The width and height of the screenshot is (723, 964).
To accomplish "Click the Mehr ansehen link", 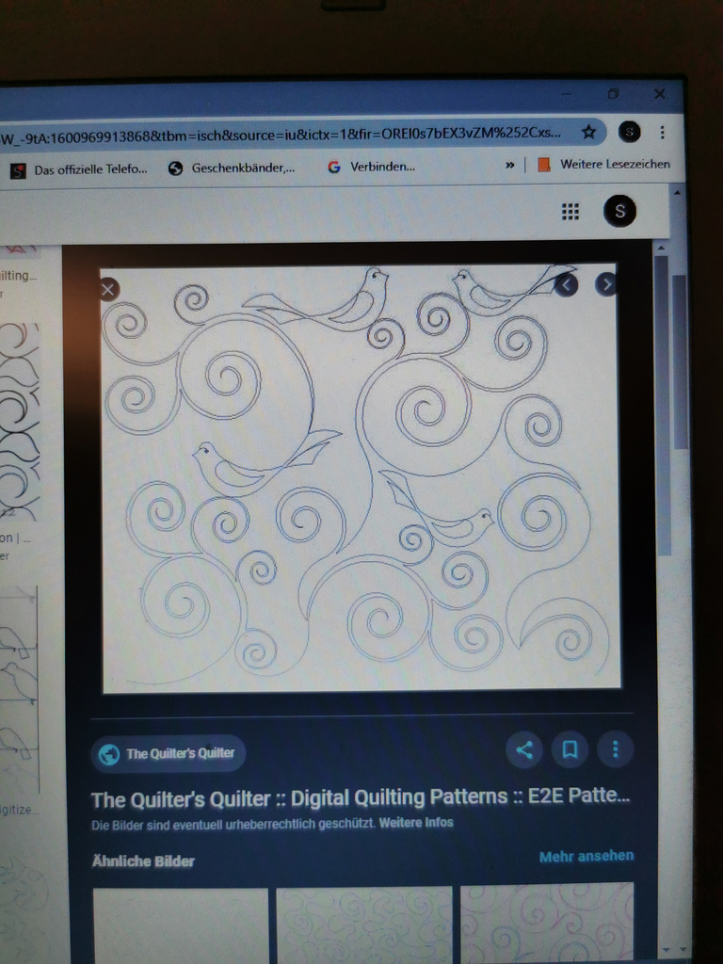I will (x=586, y=857).
